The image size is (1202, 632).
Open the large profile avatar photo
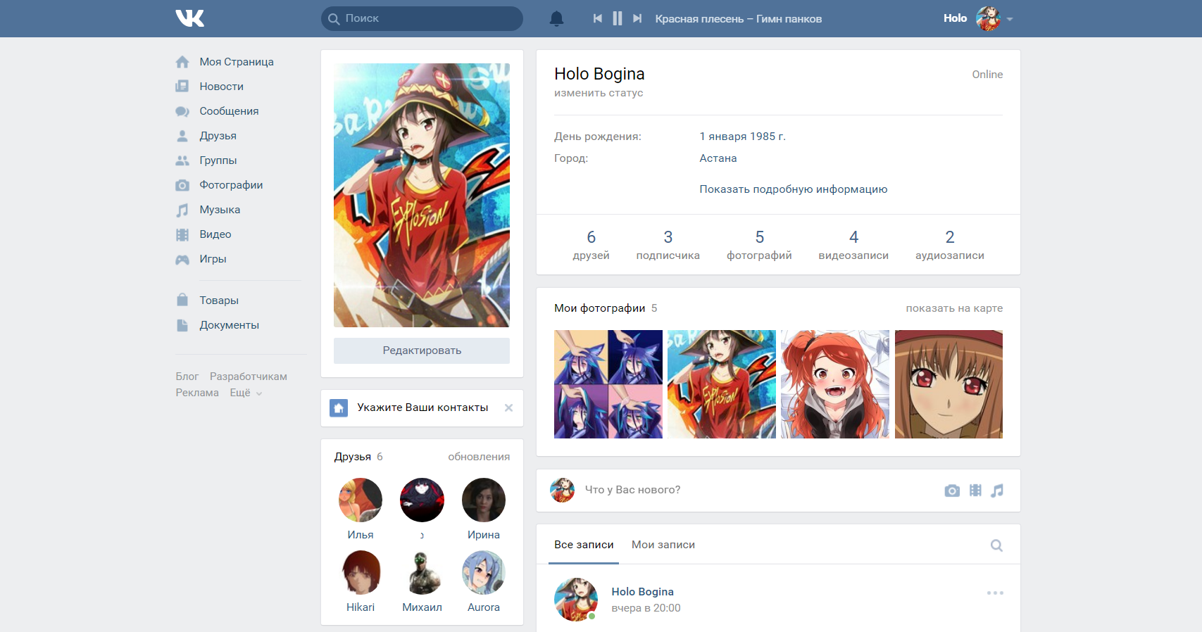pyautogui.click(x=422, y=195)
